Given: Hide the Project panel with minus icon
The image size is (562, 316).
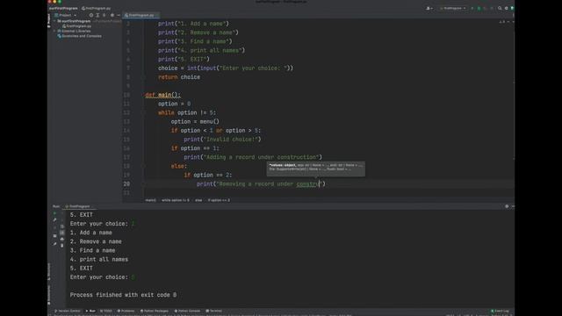Looking at the screenshot, I should [x=119, y=16].
